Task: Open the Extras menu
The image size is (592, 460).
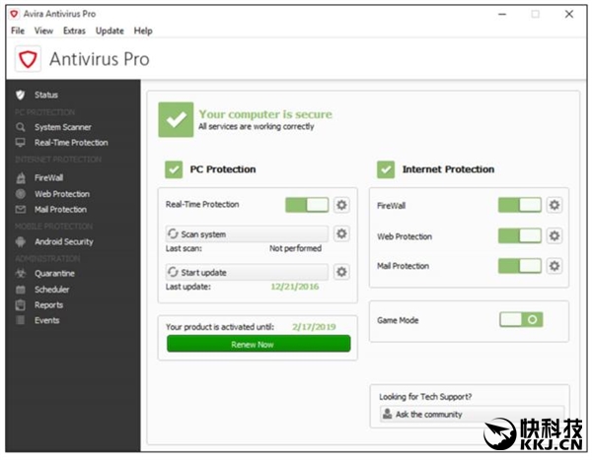Action: coord(74,31)
